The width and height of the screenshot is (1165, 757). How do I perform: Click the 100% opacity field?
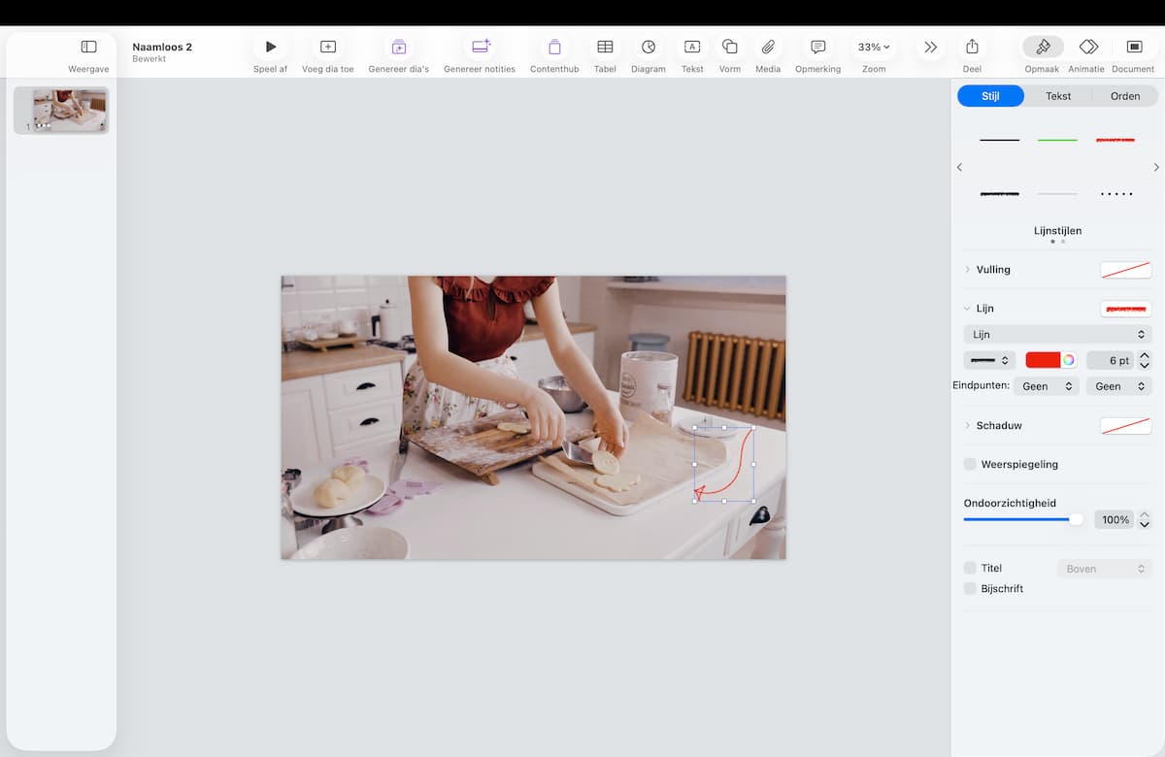pos(1114,519)
